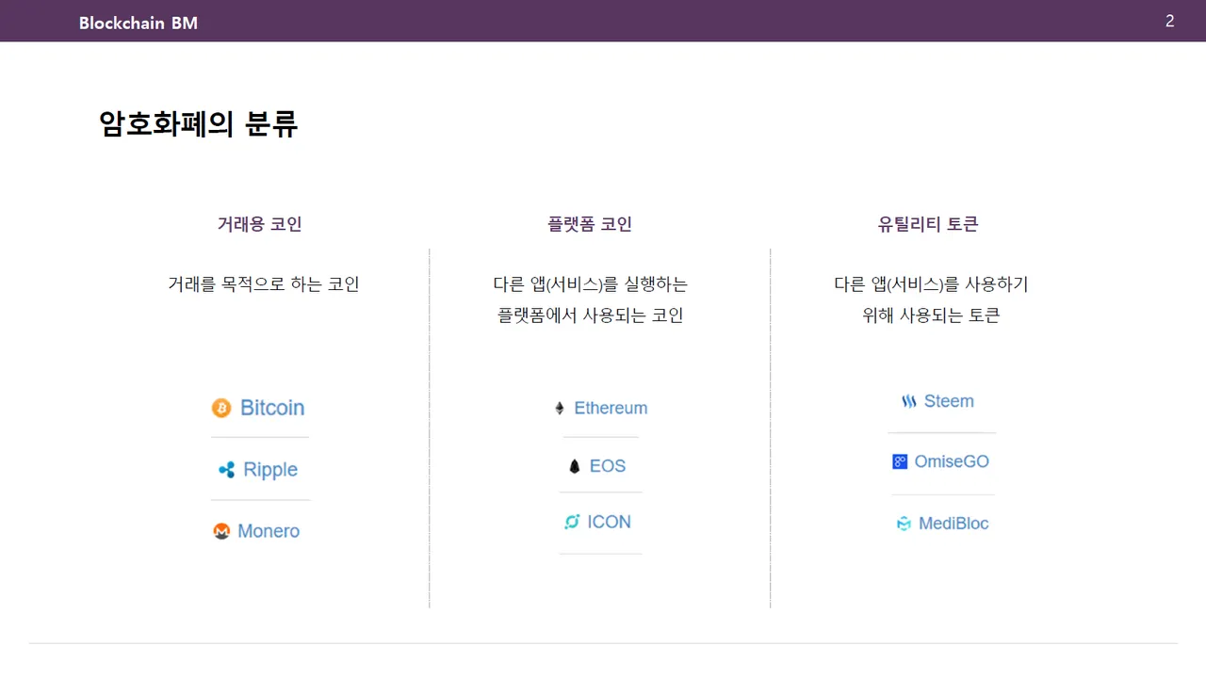
Task: Click the text 거래를 목적으로 하는 코인
Action: click(x=264, y=283)
